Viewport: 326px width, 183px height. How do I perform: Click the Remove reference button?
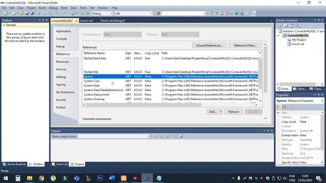[233, 112]
